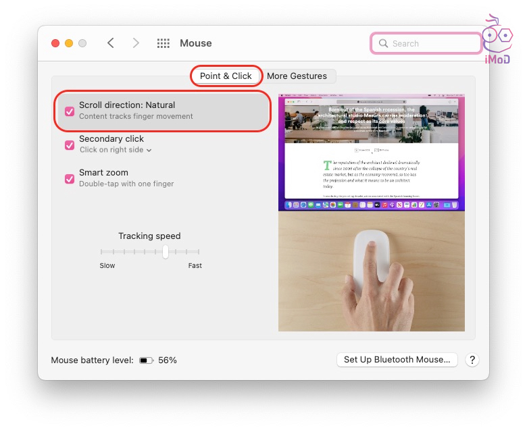
Task: Close the Mouse preferences window
Action: [x=55, y=43]
